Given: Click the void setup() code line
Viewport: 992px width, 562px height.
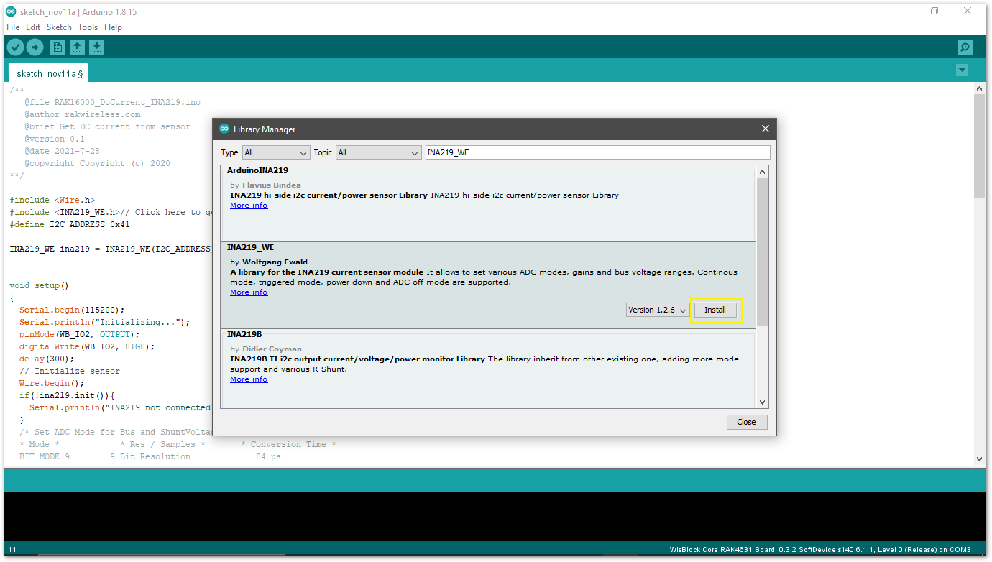Looking at the screenshot, I should (x=39, y=285).
